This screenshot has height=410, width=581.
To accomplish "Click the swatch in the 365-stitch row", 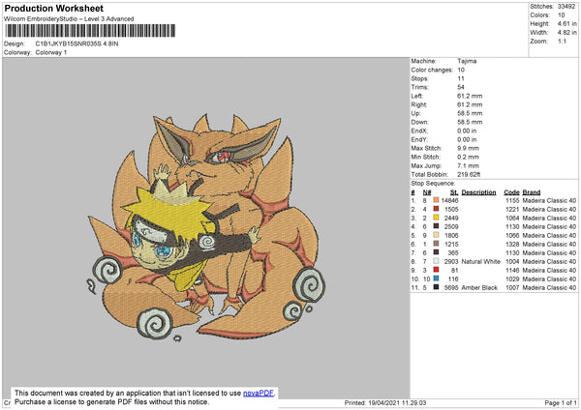I will click(x=436, y=252).
